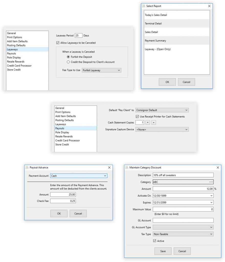Click the Layaway Period days field
Image resolution: width=225 pixels, height=262 pixels.
(78, 36)
